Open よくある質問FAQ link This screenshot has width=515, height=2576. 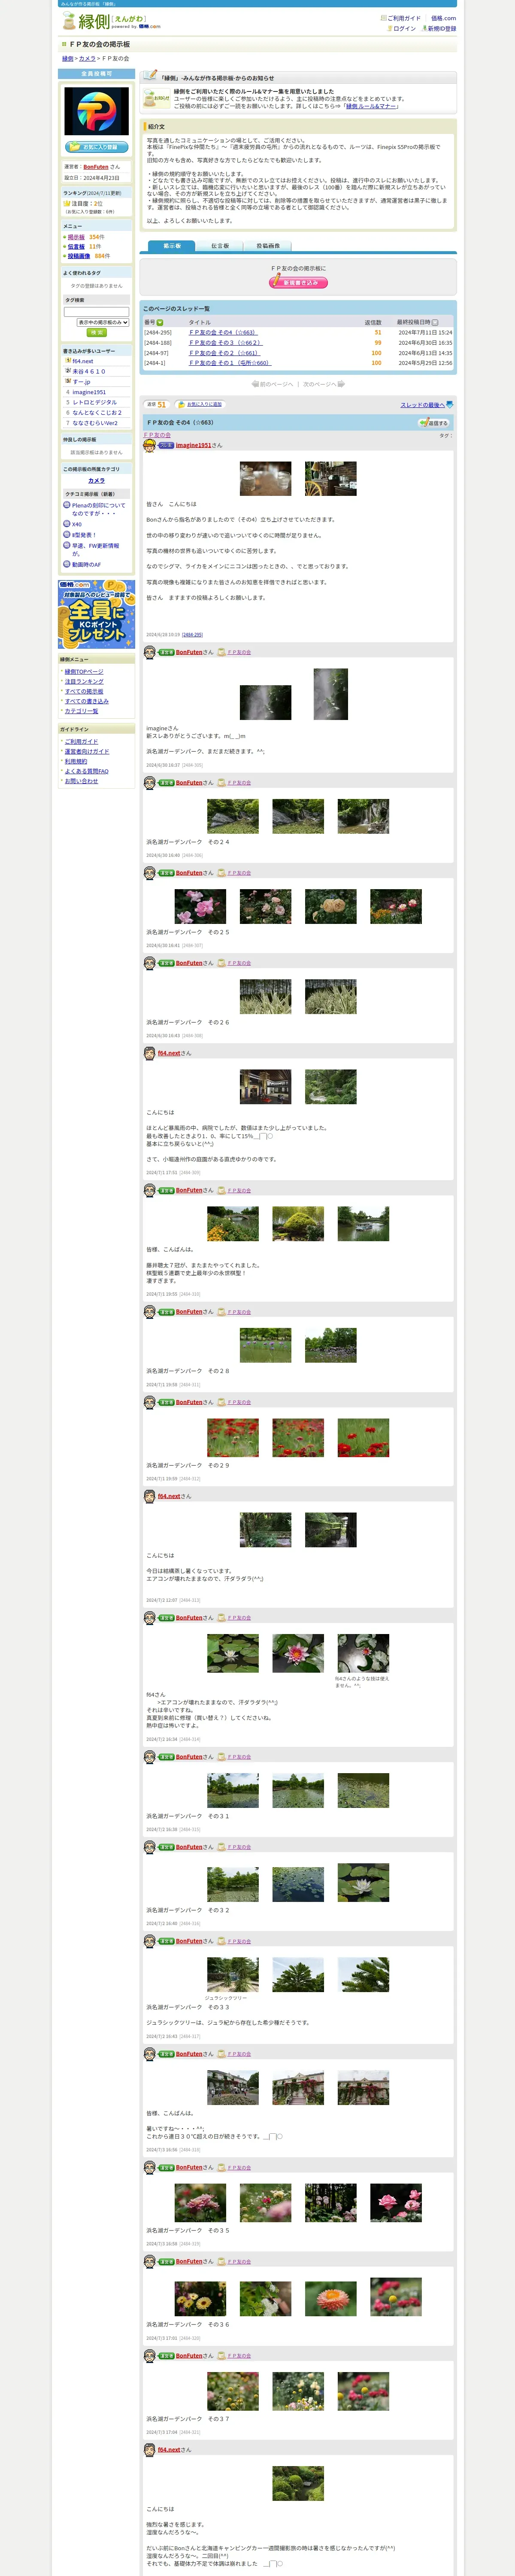87,771
